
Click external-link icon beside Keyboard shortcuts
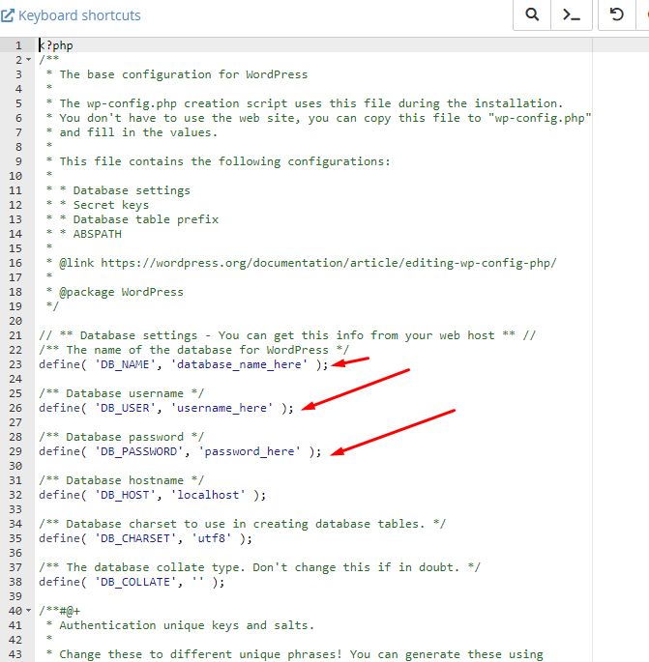[8, 15]
